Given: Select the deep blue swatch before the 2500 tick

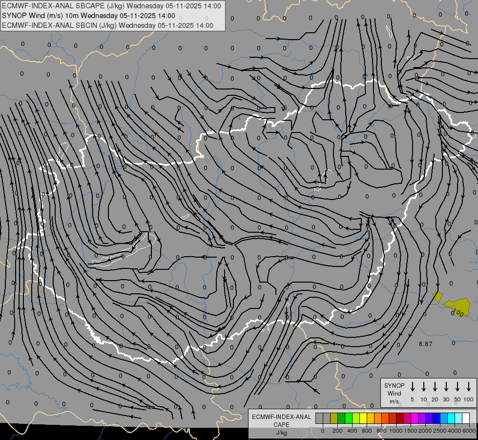Looking at the screenshot, I should click(436, 418).
